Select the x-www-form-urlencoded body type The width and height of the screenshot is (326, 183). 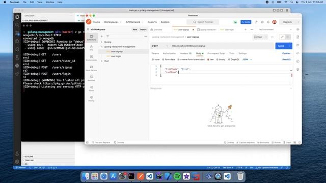(x=191, y=59)
